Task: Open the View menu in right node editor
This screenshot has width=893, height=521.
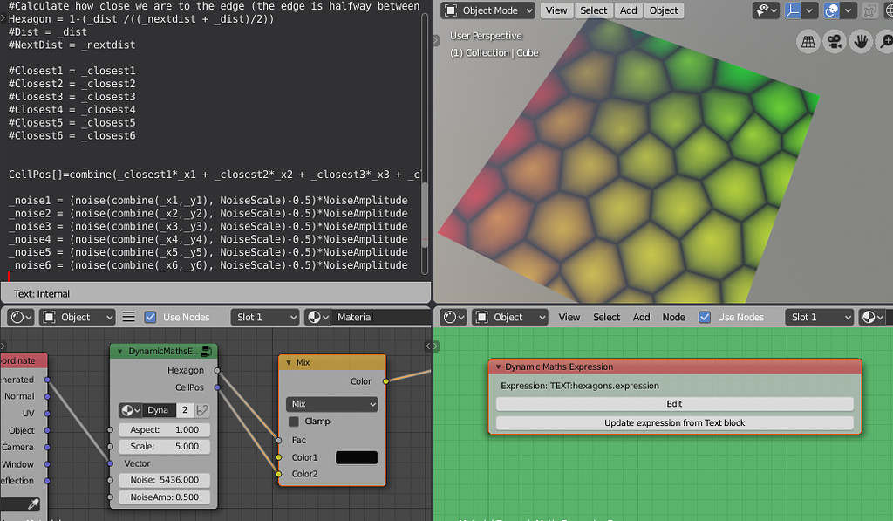Action: pyautogui.click(x=569, y=317)
